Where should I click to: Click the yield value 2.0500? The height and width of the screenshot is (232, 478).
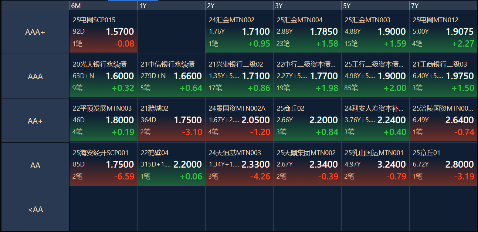[x=256, y=120]
